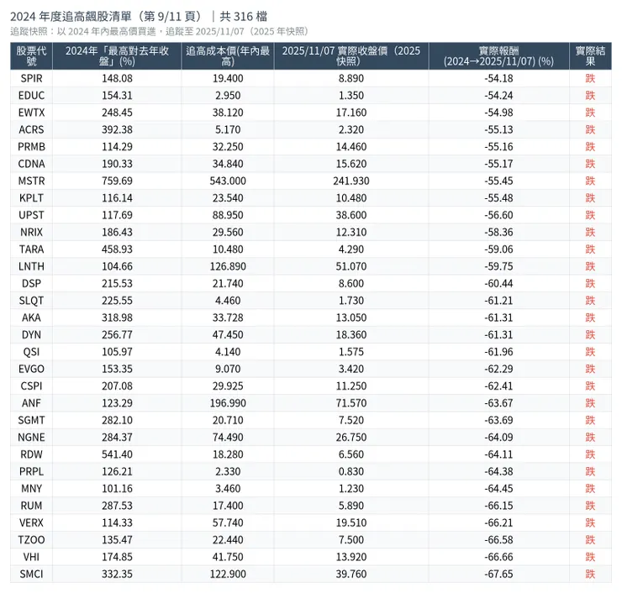Click ANF's 71.570 closing price
This screenshot has height=593, width=622.
pyautogui.click(x=351, y=402)
